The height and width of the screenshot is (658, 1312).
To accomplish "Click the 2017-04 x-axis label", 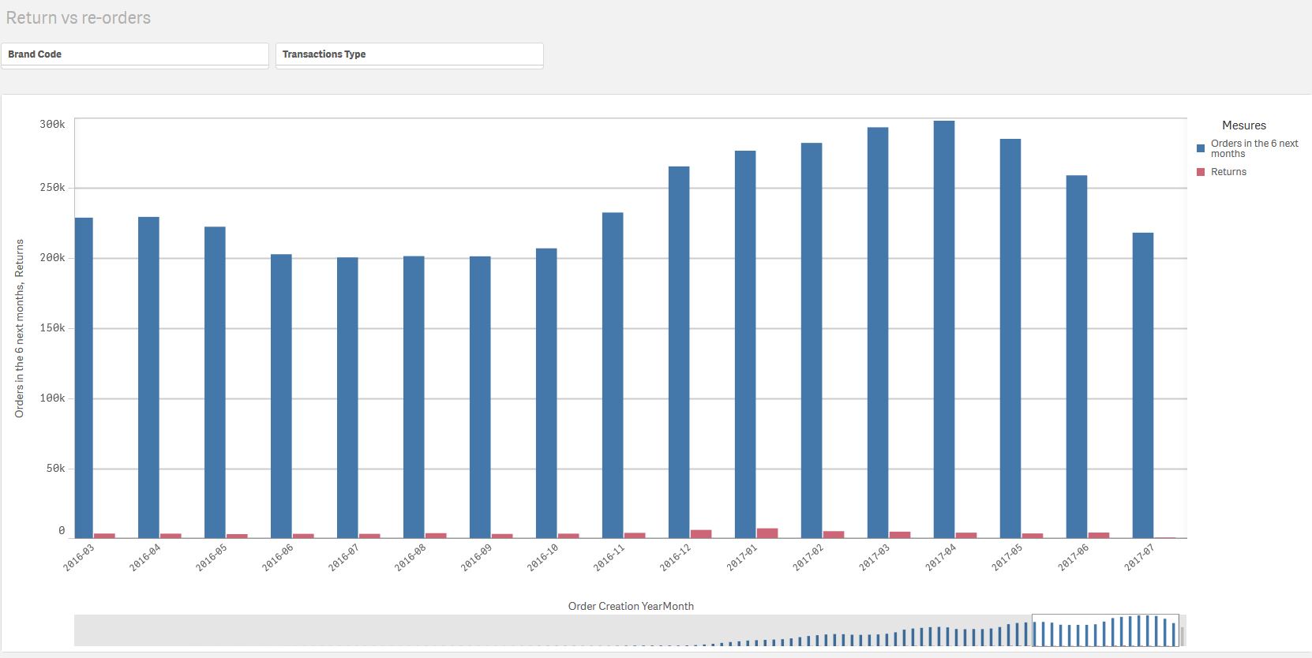I will pos(941,558).
